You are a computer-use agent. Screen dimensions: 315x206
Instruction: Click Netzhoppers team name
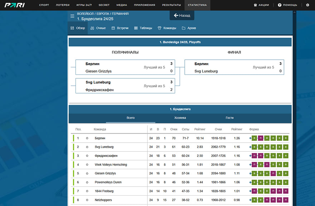pos(103,200)
